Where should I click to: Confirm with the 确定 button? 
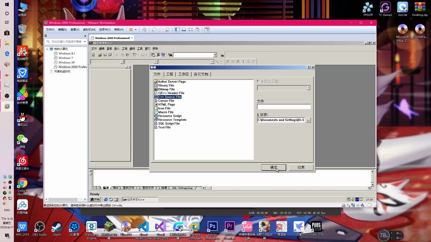point(273,167)
